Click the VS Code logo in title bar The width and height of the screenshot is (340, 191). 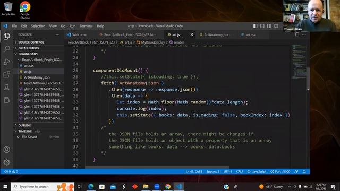[5, 26]
